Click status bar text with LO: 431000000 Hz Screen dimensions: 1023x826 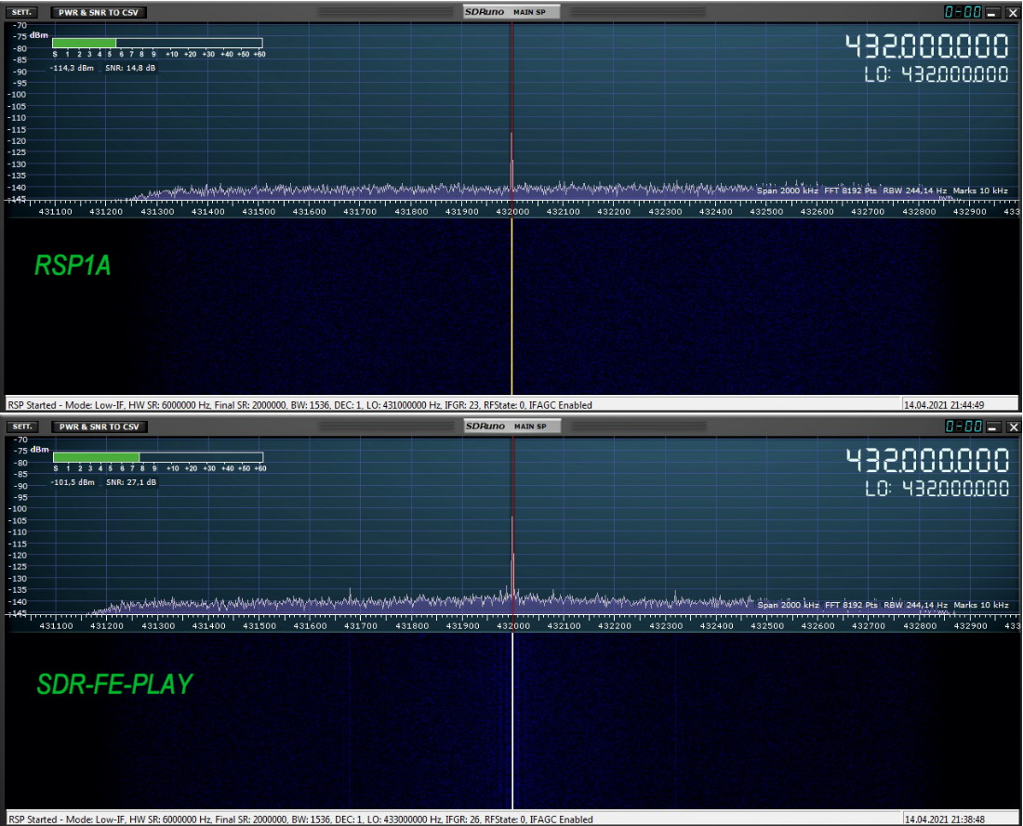300,405
